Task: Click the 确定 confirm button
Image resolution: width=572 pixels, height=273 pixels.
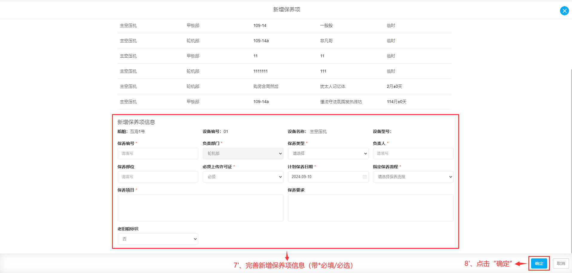Action: pos(539,263)
